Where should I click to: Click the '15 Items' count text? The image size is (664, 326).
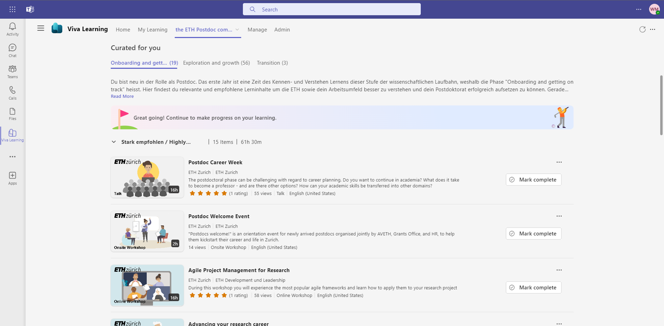point(223,142)
